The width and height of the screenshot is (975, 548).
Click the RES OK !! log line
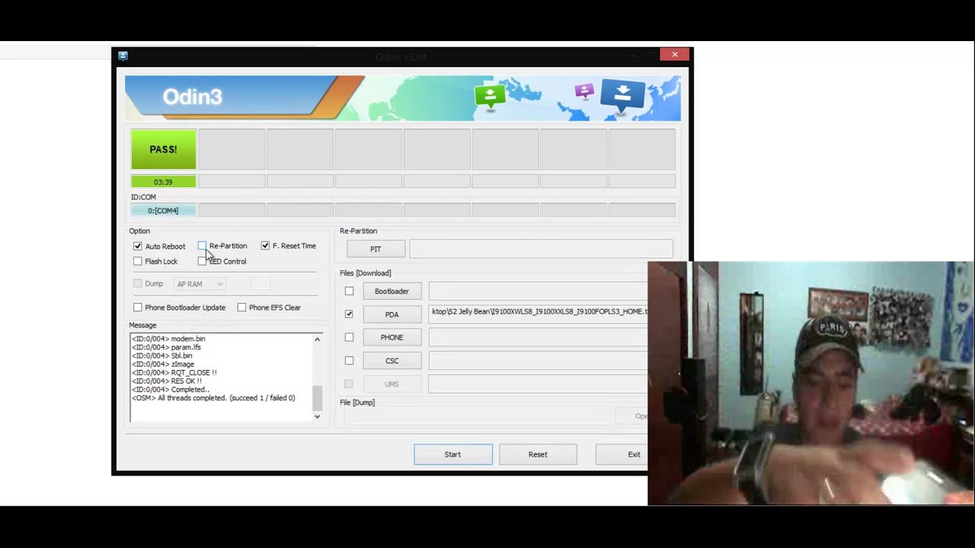tap(167, 381)
